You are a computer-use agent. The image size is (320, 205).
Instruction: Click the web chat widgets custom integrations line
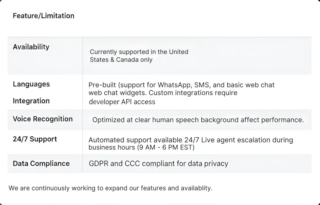coord(163,93)
